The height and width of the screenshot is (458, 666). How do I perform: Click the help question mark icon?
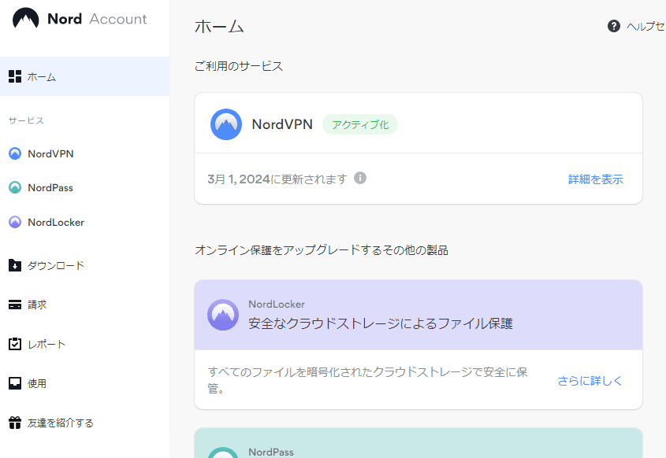tap(614, 26)
